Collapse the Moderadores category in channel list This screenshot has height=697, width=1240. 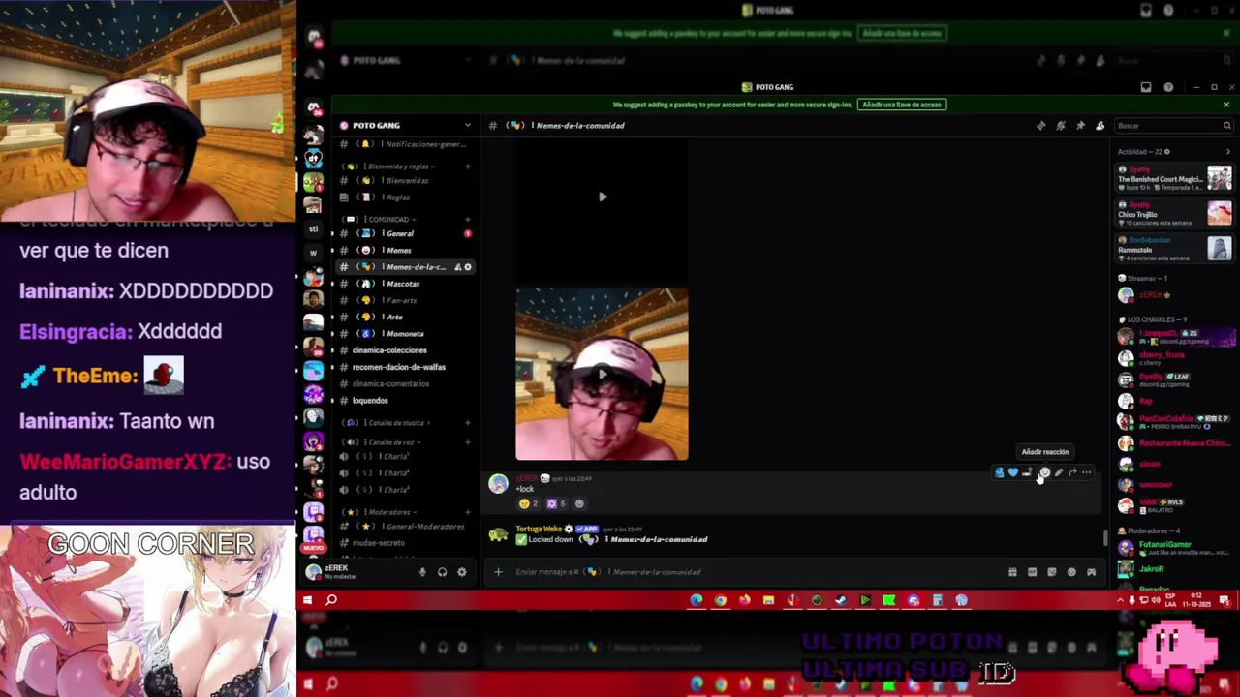click(x=382, y=512)
